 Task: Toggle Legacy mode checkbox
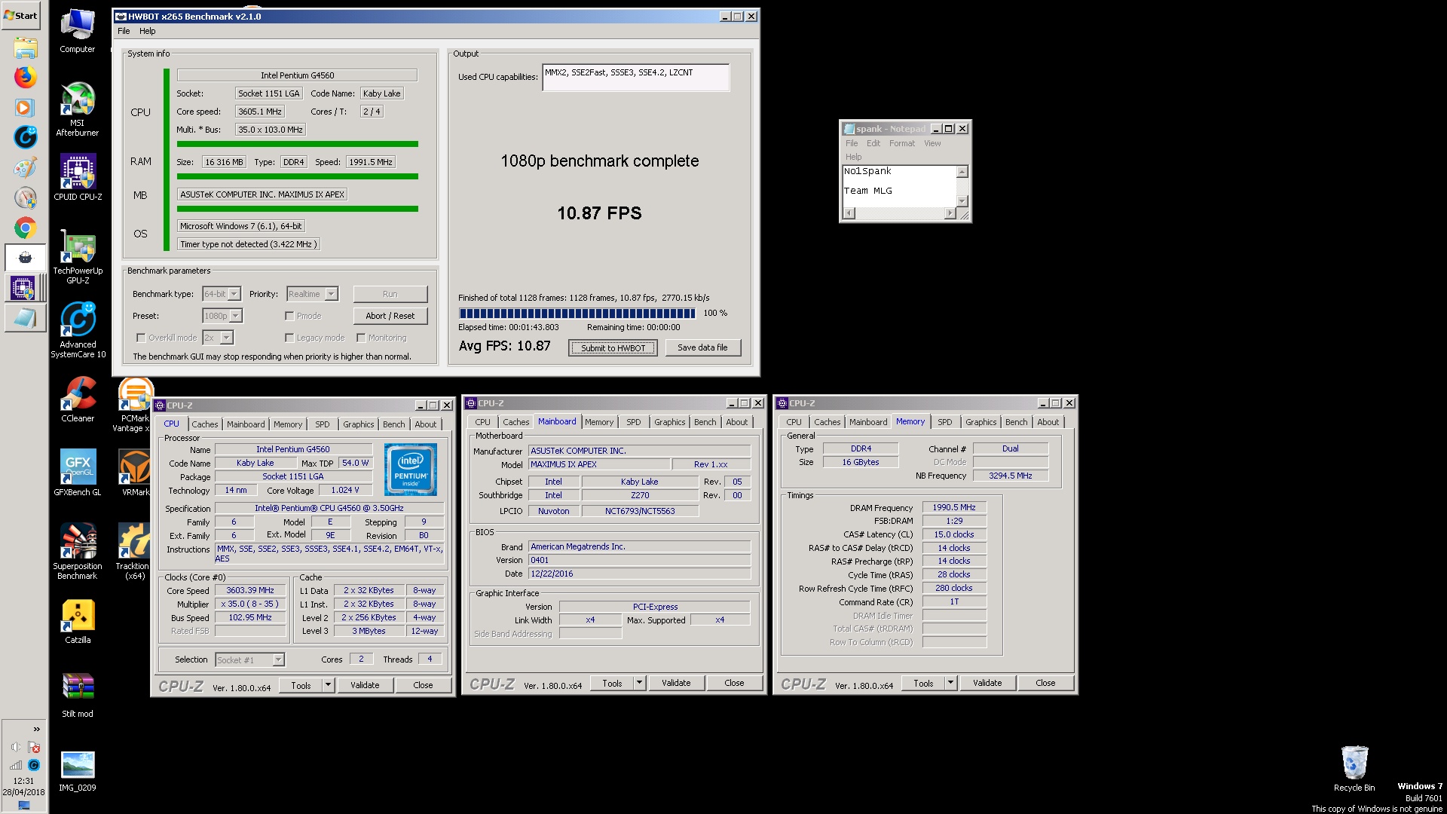tap(289, 338)
